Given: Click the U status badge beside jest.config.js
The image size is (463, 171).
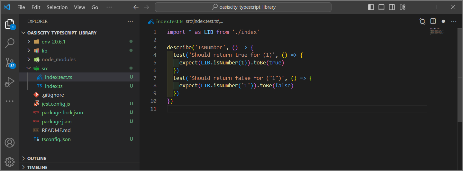Looking at the screenshot, I should pos(131,104).
